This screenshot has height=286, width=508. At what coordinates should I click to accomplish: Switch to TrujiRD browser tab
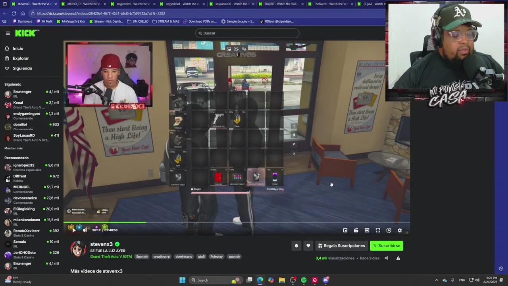pos(281,4)
